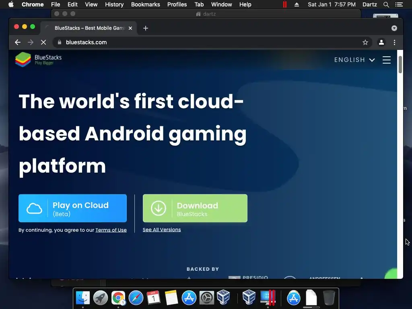Image resolution: width=412 pixels, height=309 pixels.
Task: Click the Play on Cloud (Beta) button
Action: tap(72, 208)
